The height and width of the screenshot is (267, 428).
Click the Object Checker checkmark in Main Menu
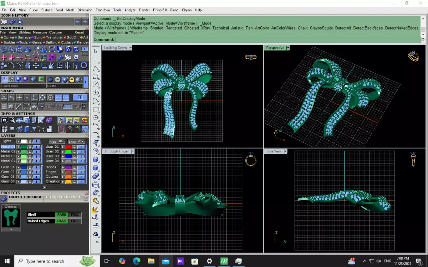(60, 58)
